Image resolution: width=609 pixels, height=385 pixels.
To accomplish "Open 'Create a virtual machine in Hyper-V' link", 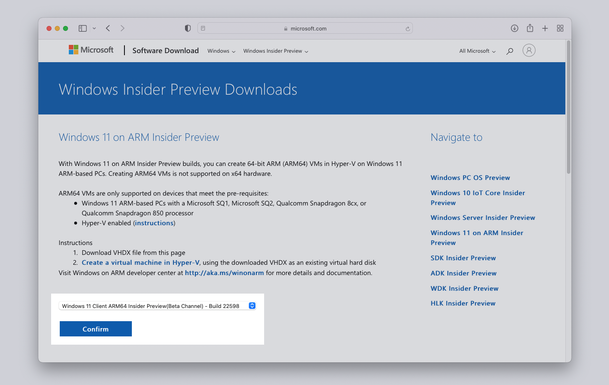I will [141, 263].
